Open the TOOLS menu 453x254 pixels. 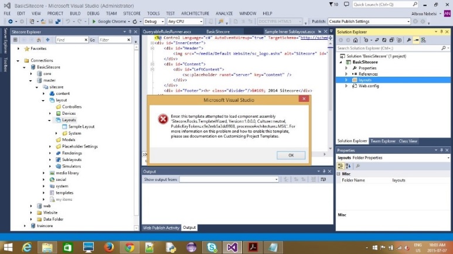pyautogui.click(x=153, y=13)
